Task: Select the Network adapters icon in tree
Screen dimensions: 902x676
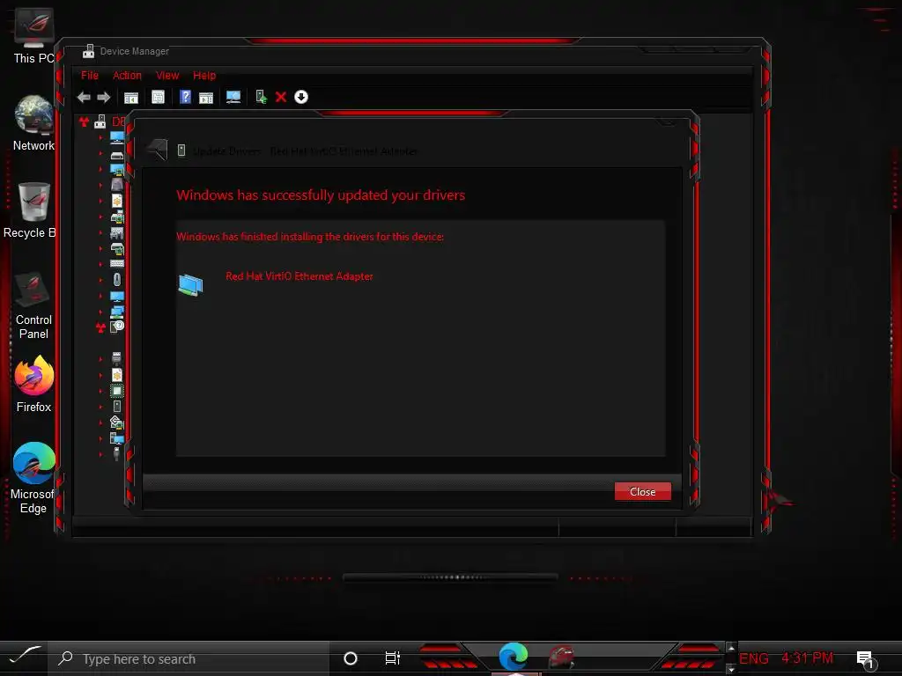Action: tap(117, 312)
